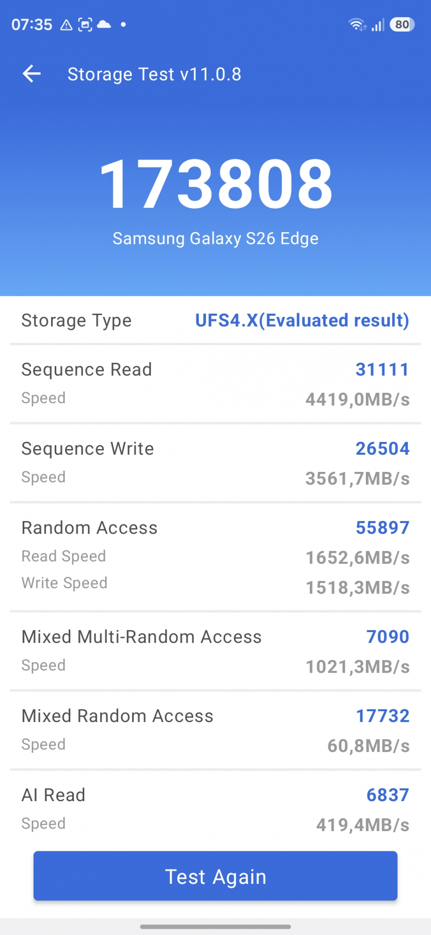Viewport: 431px width, 935px height.
Task: Tap the back arrow icon
Action: pyautogui.click(x=31, y=74)
